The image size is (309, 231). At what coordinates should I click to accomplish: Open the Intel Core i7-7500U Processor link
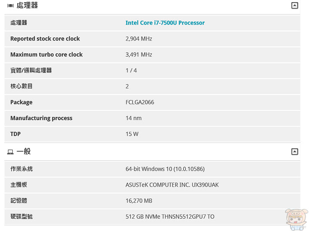tap(165, 23)
